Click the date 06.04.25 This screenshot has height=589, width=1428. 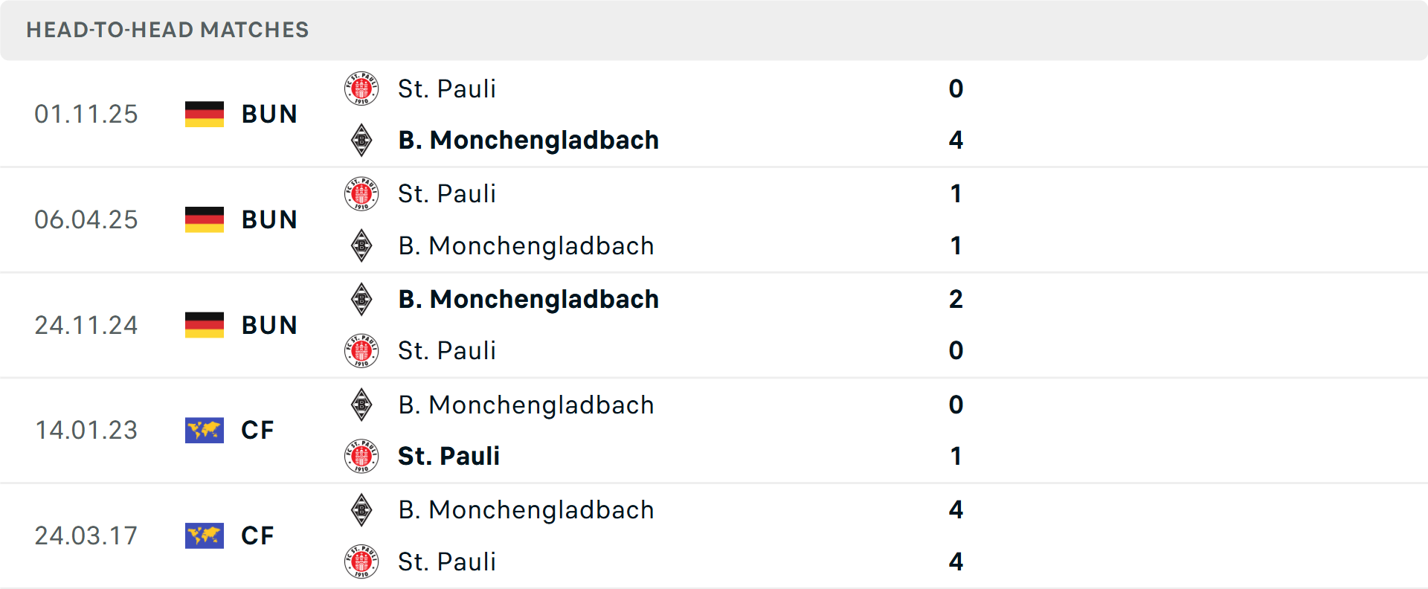tap(86, 219)
